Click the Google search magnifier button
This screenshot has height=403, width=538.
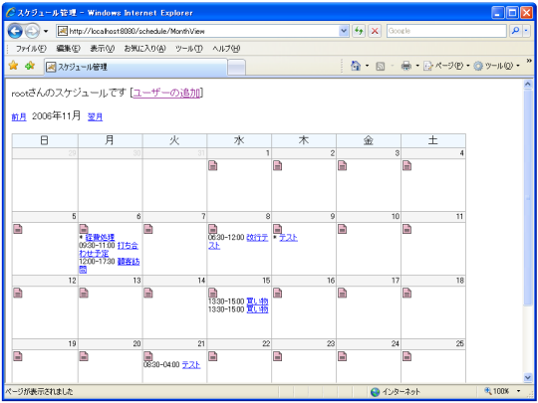(x=515, y=31)
